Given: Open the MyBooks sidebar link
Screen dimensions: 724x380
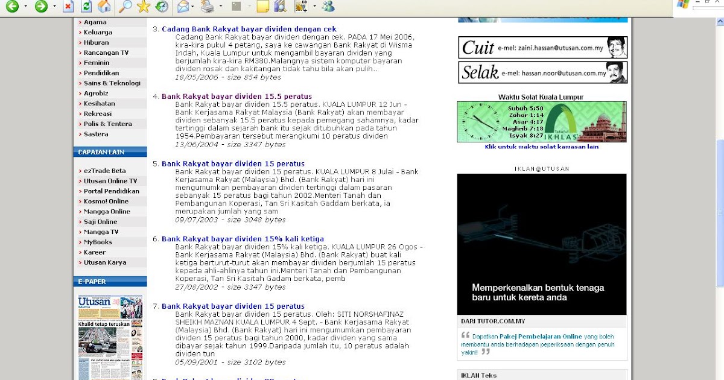Looking at the screenshot, I should tap(98, 242).
